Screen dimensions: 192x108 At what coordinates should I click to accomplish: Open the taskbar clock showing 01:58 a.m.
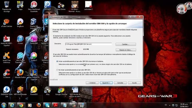(184, 105)
